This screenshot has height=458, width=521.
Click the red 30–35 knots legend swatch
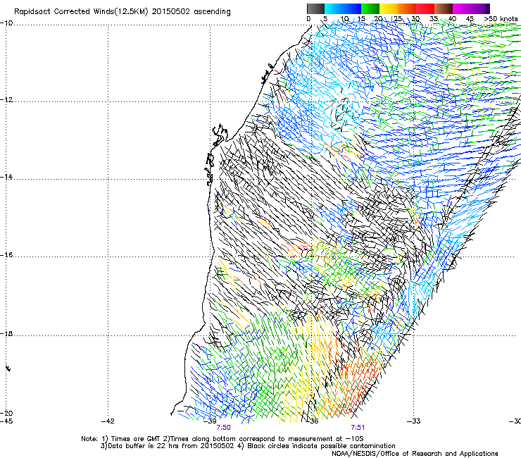425,8
